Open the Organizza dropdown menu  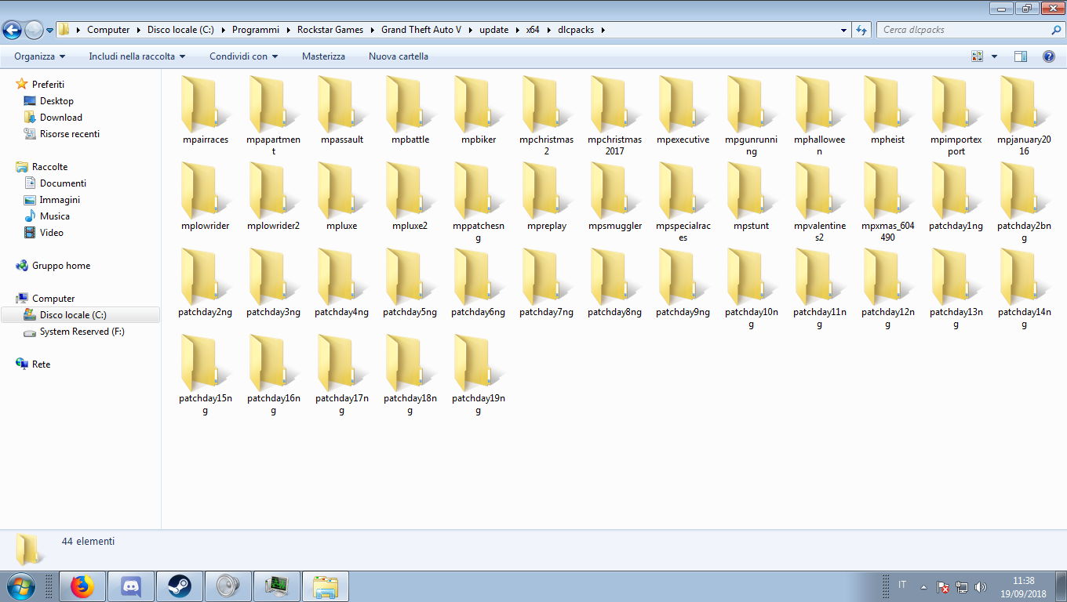pos(40,56)
